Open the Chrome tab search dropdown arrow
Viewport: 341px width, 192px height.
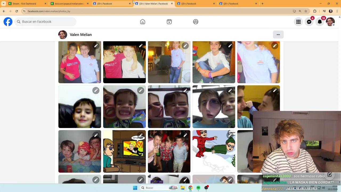[3, 4]
